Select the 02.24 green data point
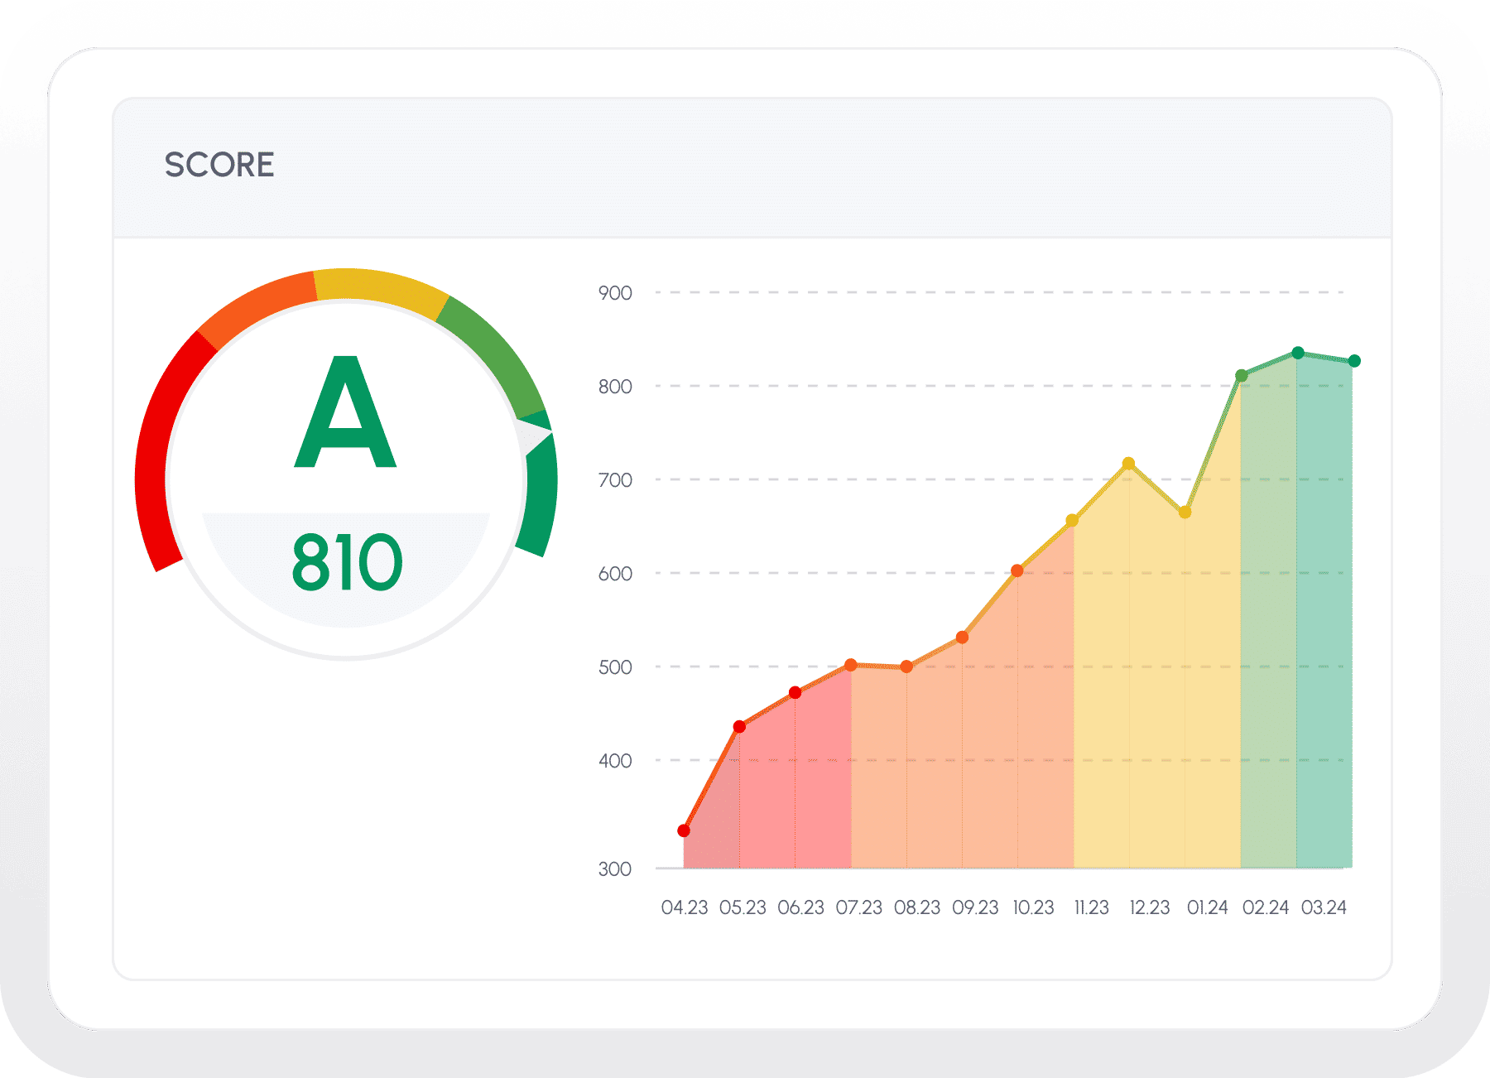Image resolution: width=1490 pixels, height=1078 pixels. pos(1242,376)
